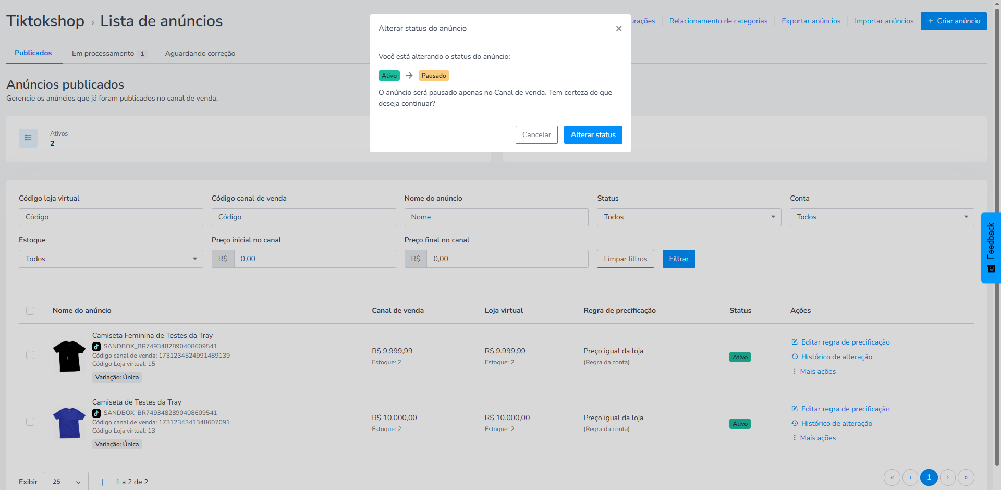Viewport: 1001px width, 490px height.
Task: Go to next page pagination button
Action: pyautogui.click(x=947, y=477)
